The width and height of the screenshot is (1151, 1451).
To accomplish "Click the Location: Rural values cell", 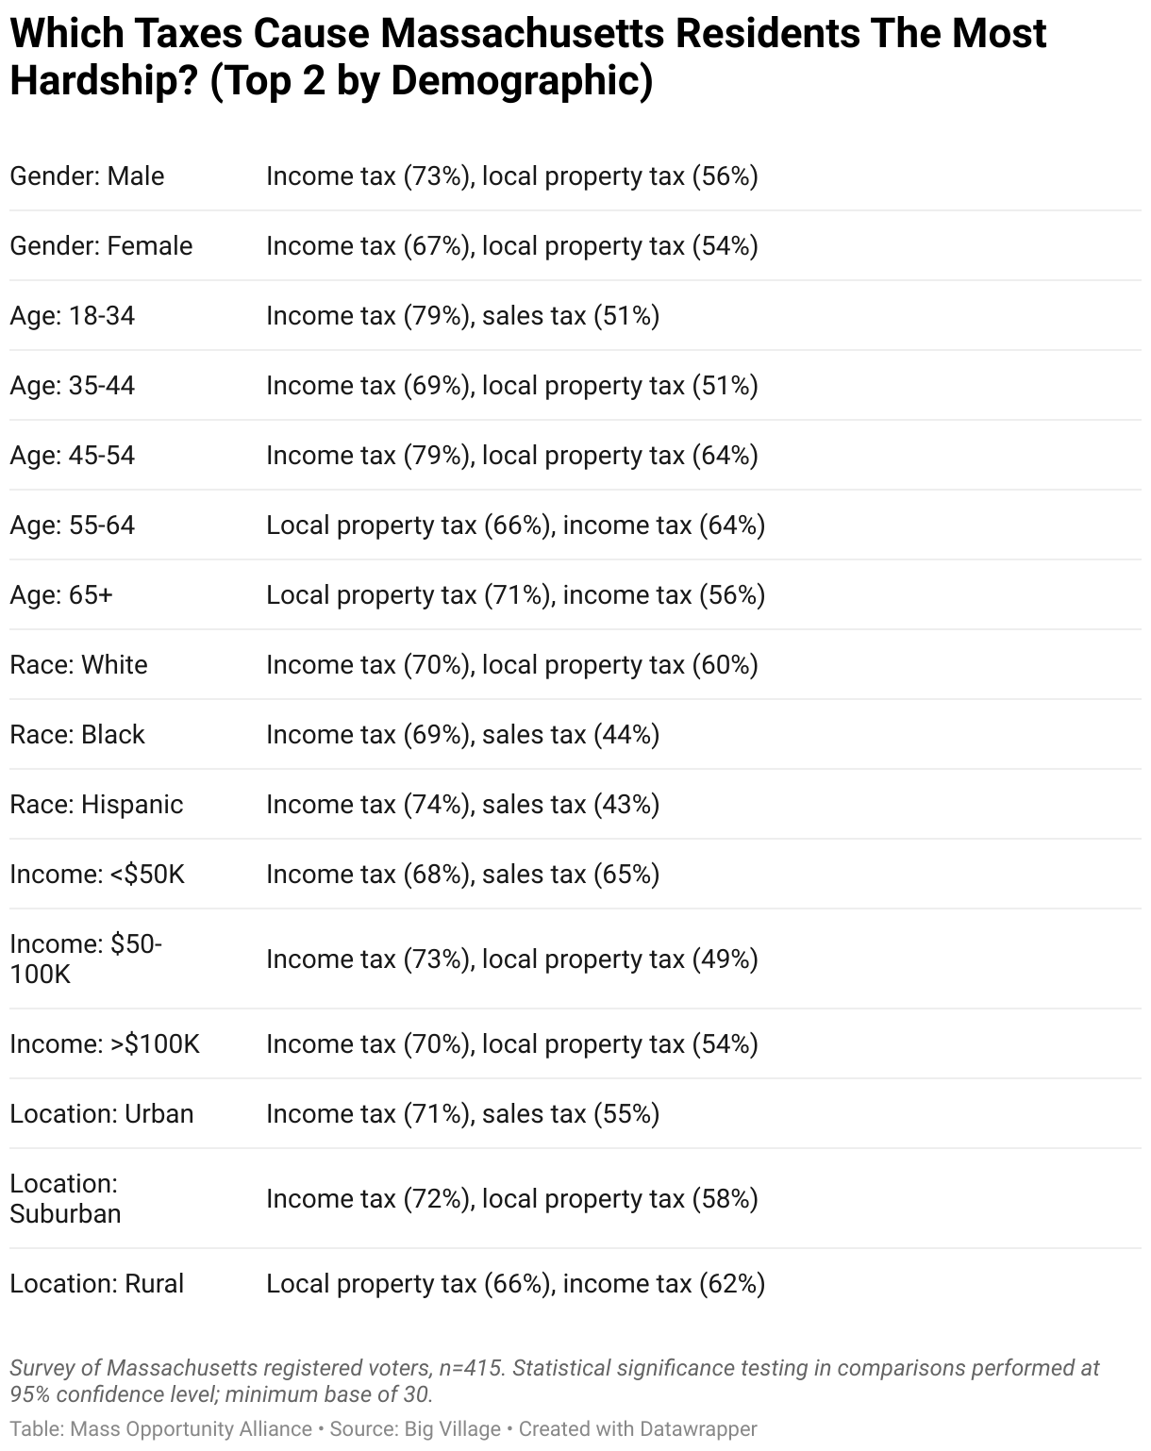I will [516, 1284].
